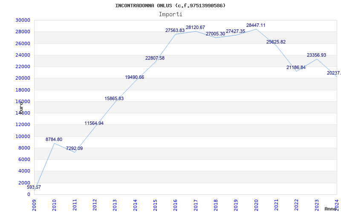
Task: Click the 10000 y-axis tick label
Action: pyautogui.click(x=23, y=136)
